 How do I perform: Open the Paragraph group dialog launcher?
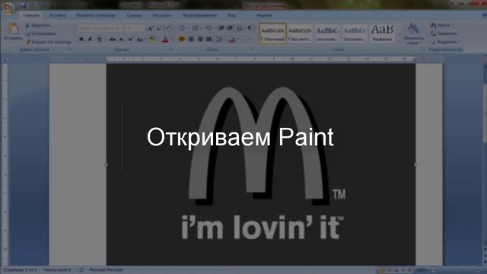click(x=253, y=49)
